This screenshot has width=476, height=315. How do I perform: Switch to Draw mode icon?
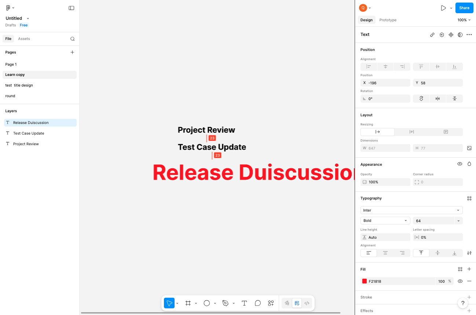click(287, 303)
